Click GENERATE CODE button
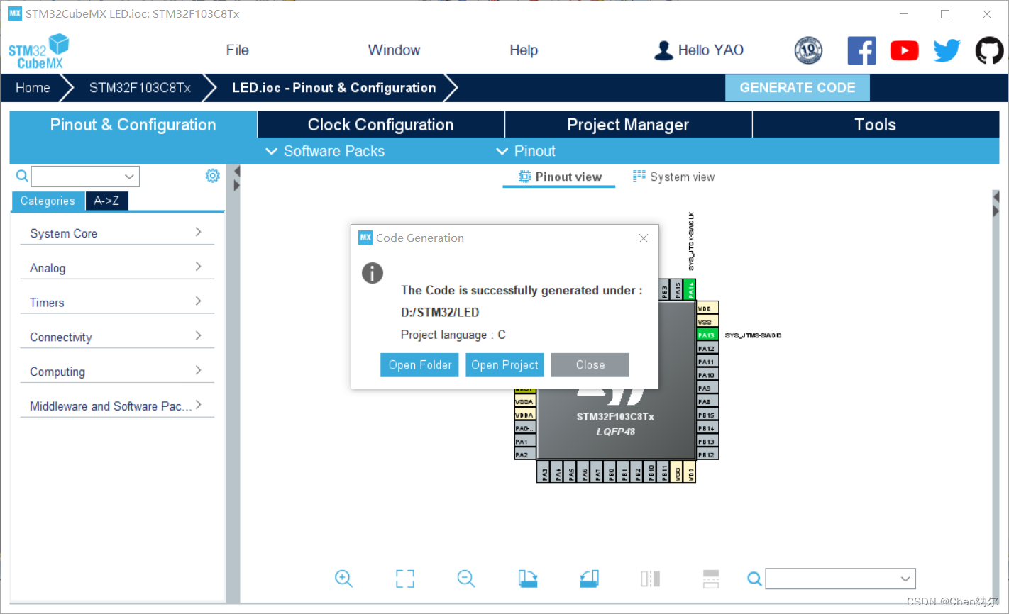1009x614 pixels. 798,88
